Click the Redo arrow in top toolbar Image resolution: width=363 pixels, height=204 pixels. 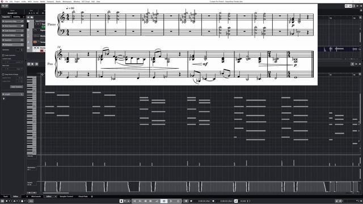click(7, 6)
